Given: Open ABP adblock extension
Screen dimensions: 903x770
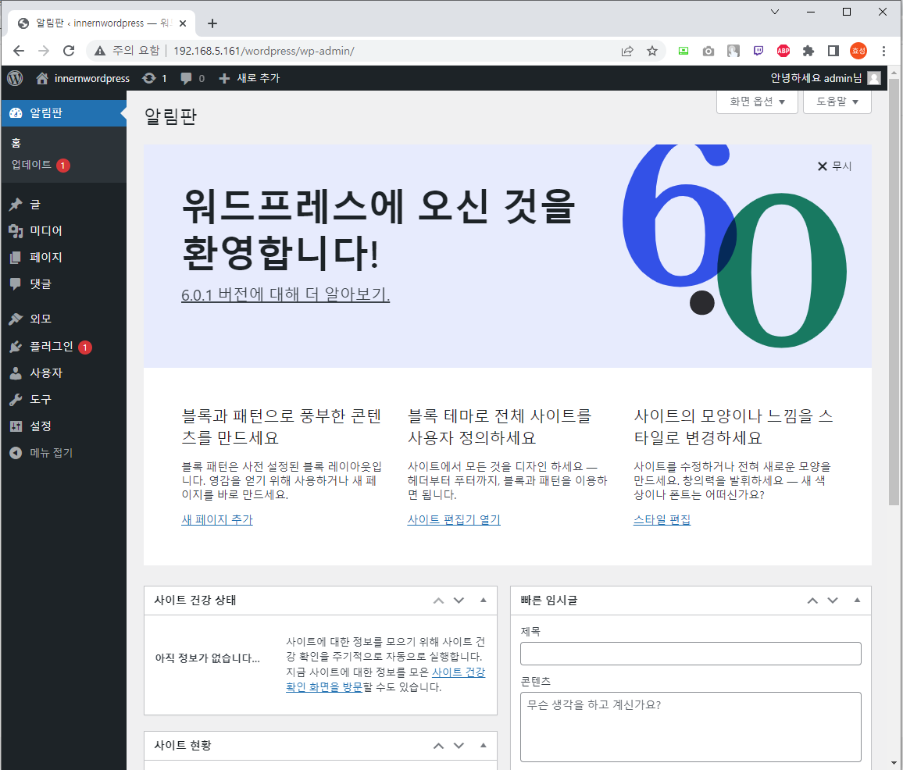Looking at the screenshot, I should tap(783, 51).
